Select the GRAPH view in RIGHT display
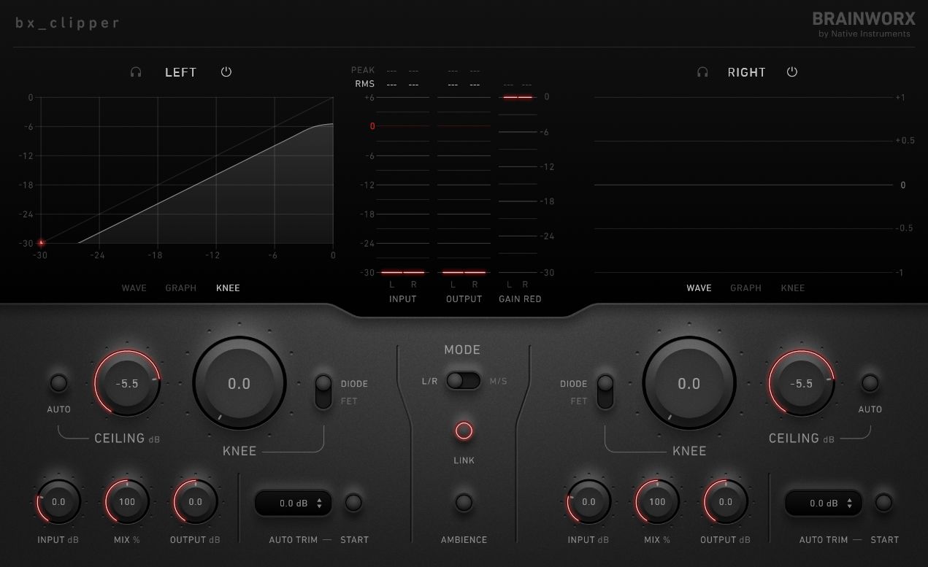 745,288
